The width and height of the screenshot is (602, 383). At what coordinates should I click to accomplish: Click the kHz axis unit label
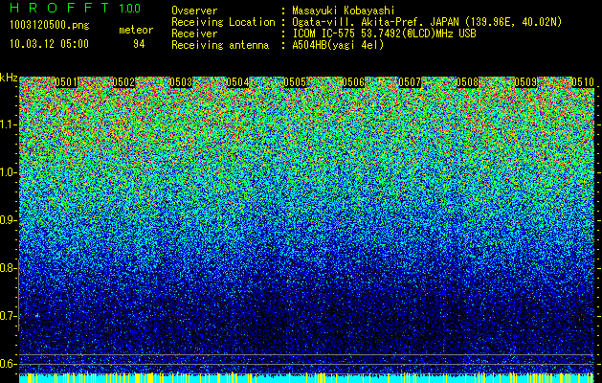point(9,78)
